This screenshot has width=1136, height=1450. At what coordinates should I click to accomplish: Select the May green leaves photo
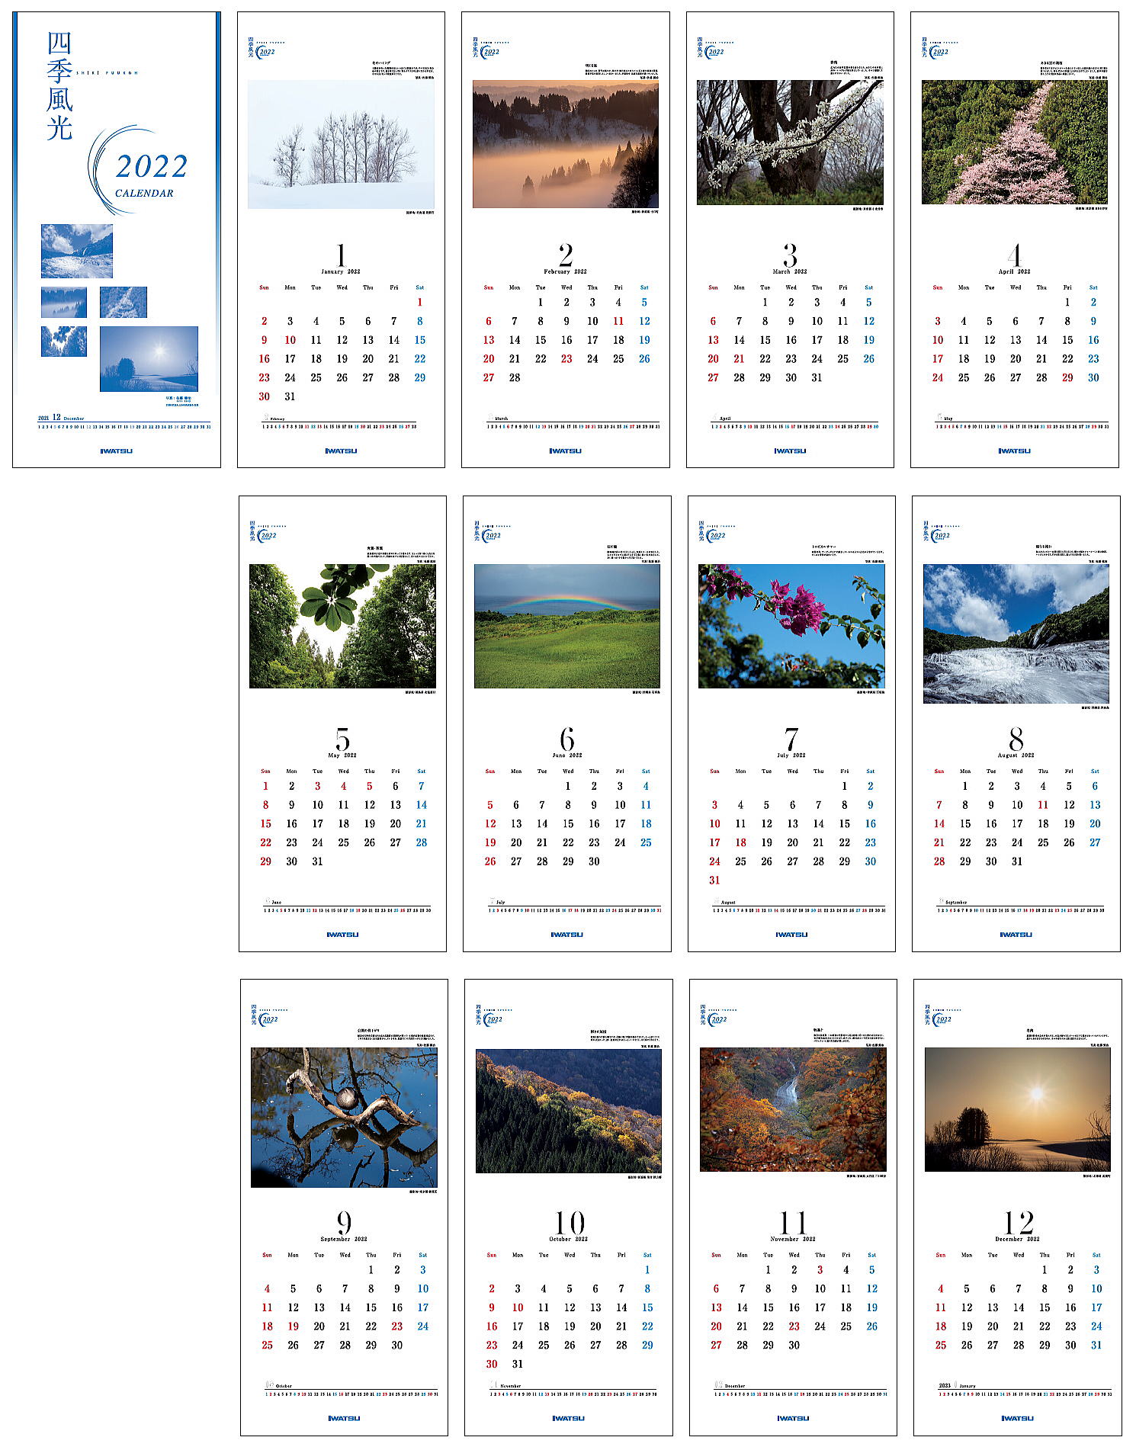(x=342, y=626)
